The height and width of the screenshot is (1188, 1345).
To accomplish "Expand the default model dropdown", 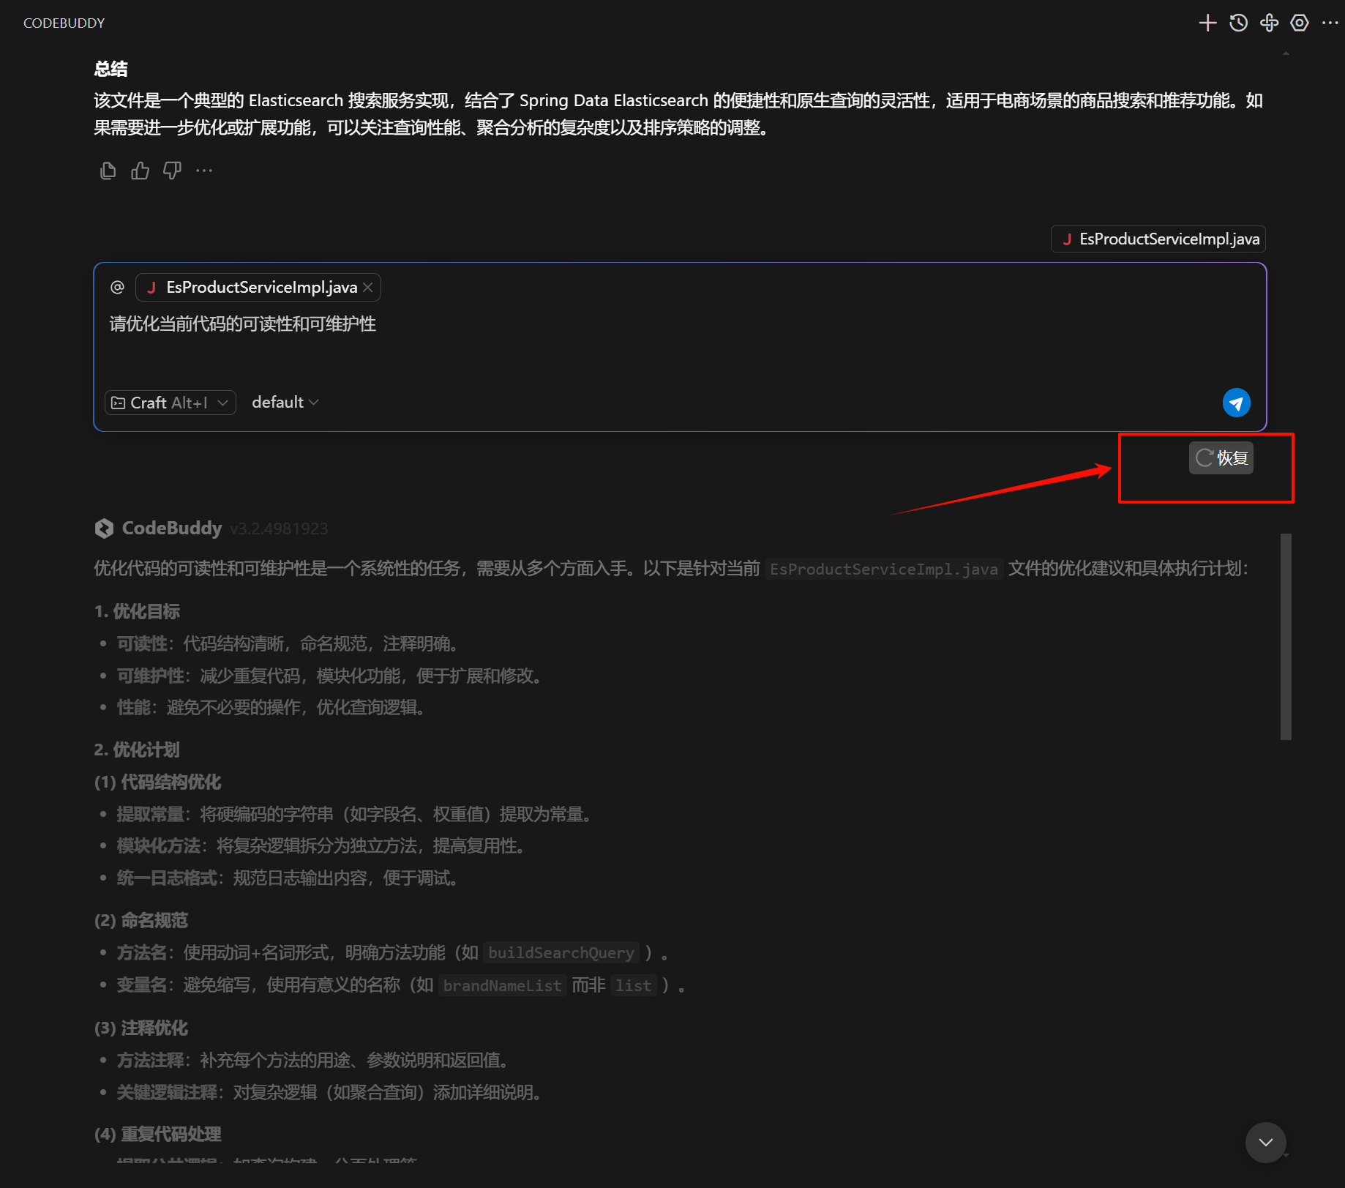I will (285, 403).
